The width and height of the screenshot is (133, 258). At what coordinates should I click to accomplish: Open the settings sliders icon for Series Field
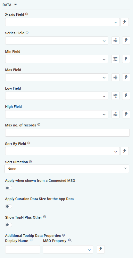(x=115, y=40)
